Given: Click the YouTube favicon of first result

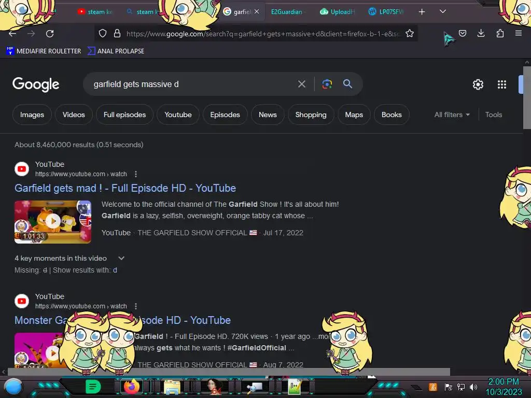Looking at the screenshot, I should coord(22,169).
